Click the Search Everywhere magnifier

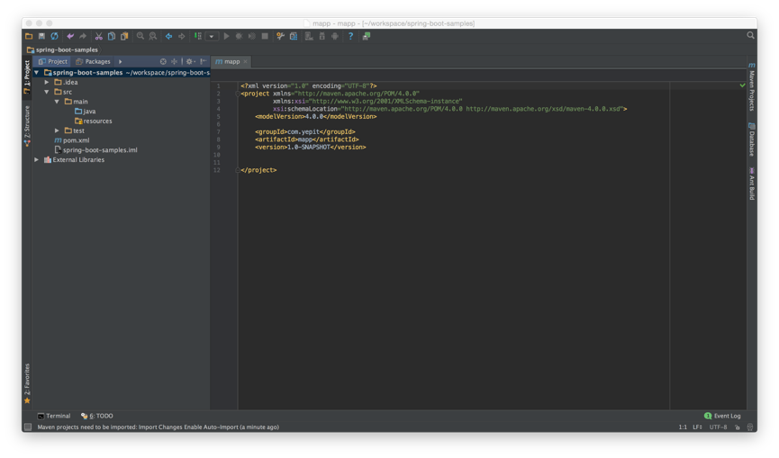[750, 35]
